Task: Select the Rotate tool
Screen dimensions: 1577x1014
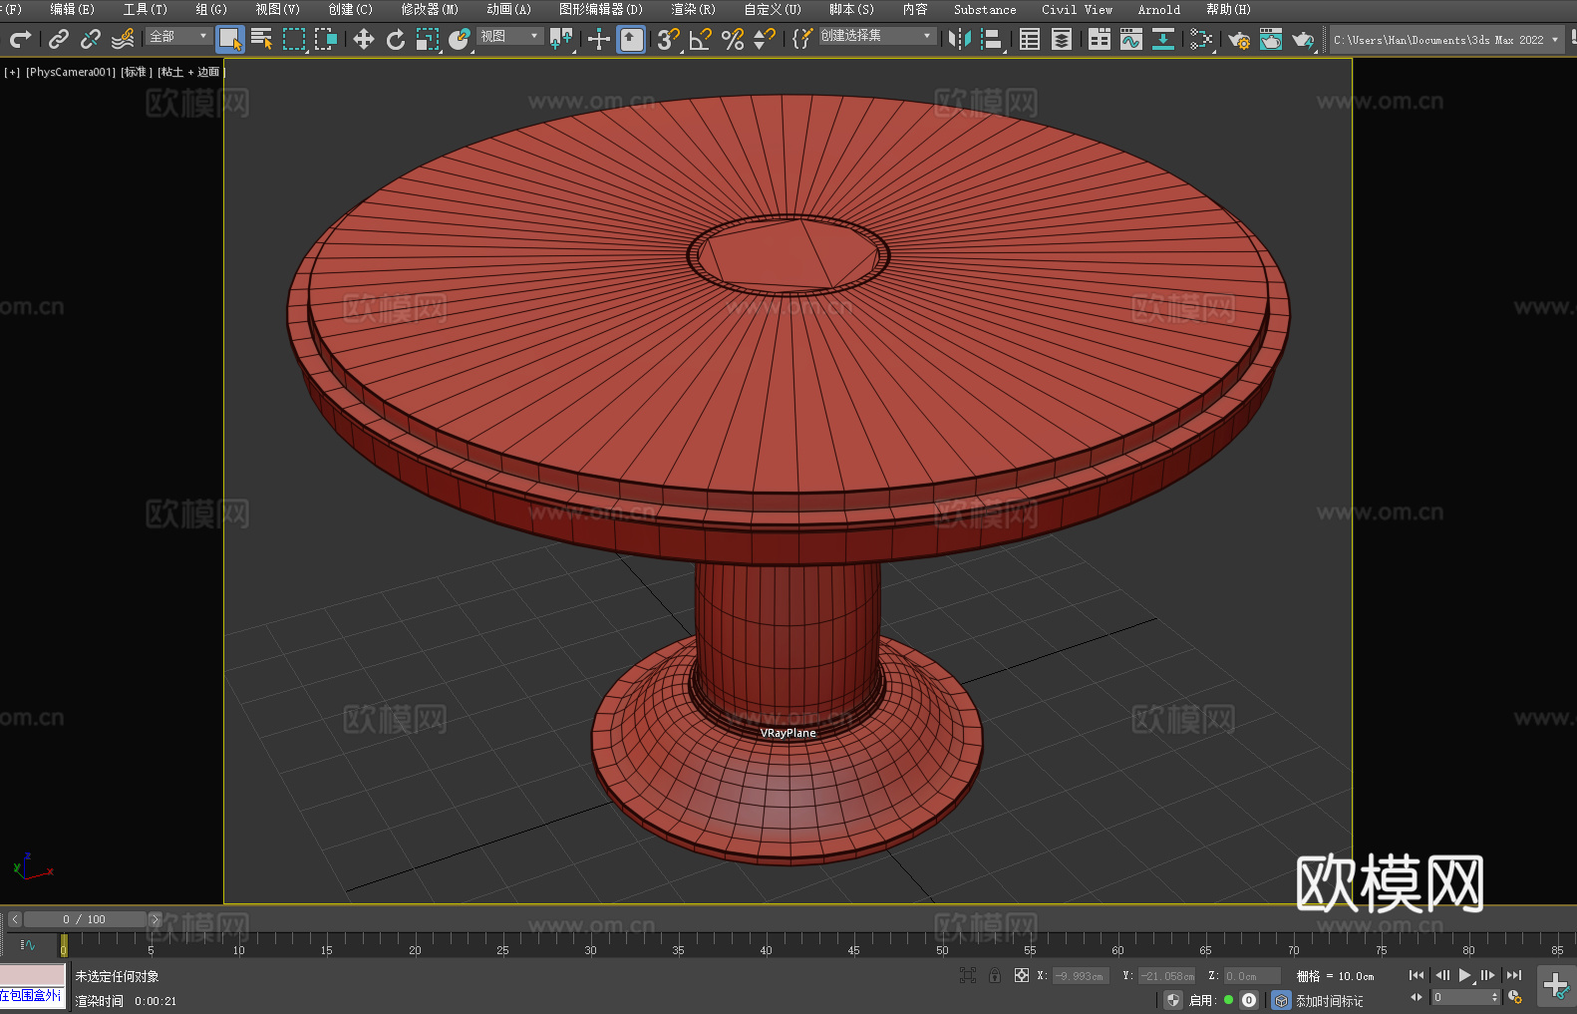Action: pos(396,39)
